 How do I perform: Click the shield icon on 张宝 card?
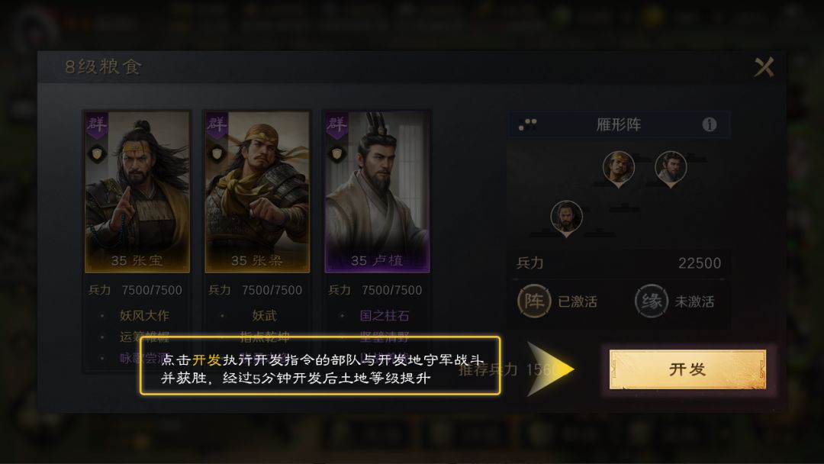97,153
